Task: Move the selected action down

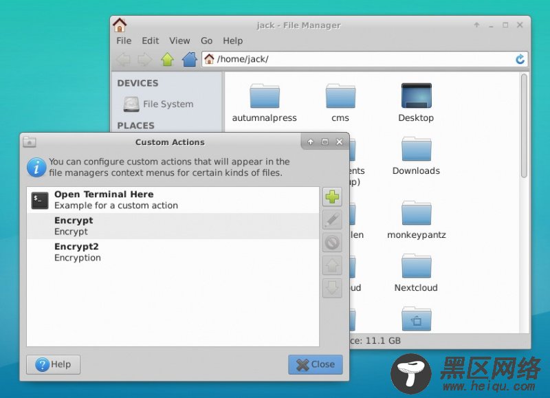Action: [332, 288]
